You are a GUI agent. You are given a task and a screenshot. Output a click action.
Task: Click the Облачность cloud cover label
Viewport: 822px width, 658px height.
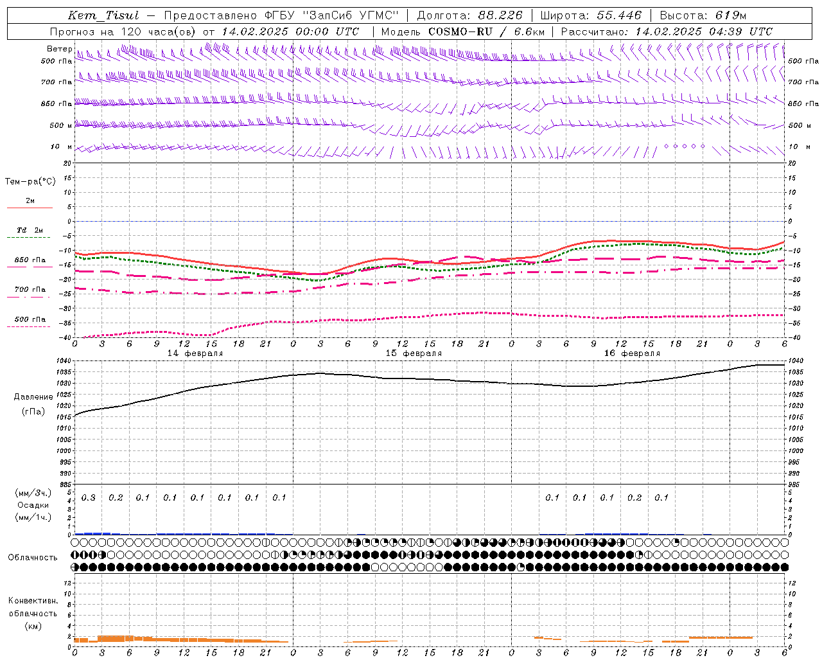coord(33,557)
